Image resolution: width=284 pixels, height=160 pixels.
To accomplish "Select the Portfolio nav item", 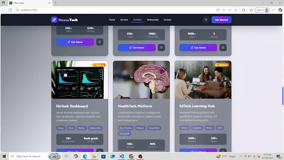I will click(x=137, y=20).
